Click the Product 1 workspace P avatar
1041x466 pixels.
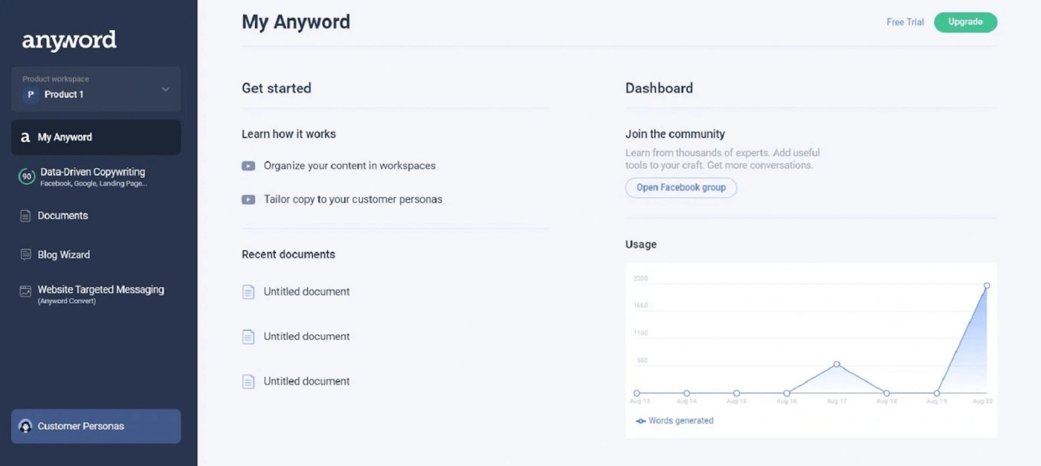pos(30,94)
